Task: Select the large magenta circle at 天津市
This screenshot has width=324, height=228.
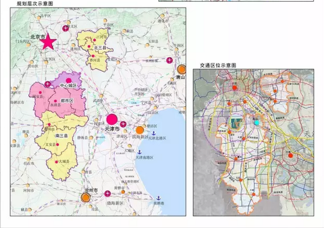Action: click(x=112, y=120)
